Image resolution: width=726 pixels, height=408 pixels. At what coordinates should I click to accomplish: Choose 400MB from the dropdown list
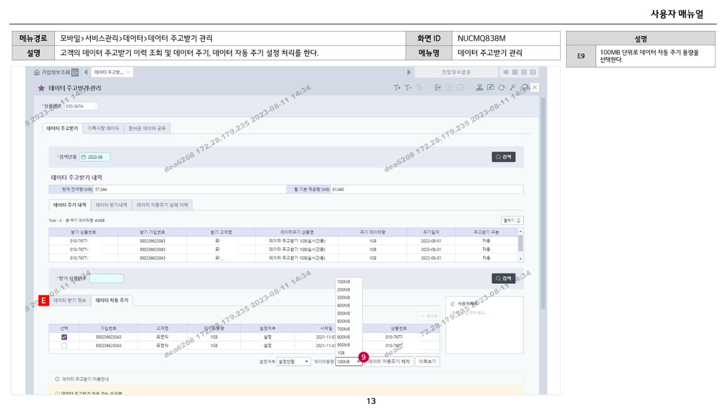coord(349,305)
